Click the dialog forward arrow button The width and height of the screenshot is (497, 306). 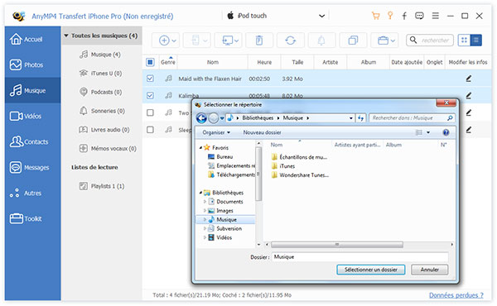point(214,118)
